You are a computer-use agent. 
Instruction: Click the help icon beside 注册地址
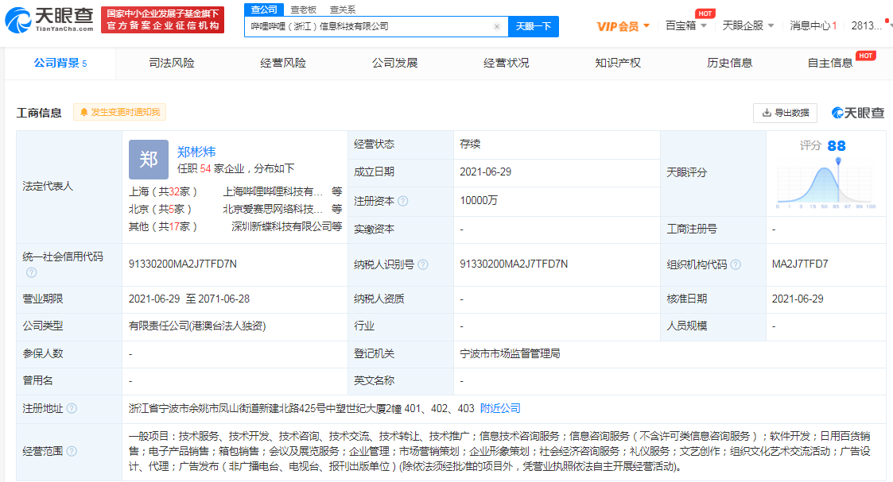point(72,408)
